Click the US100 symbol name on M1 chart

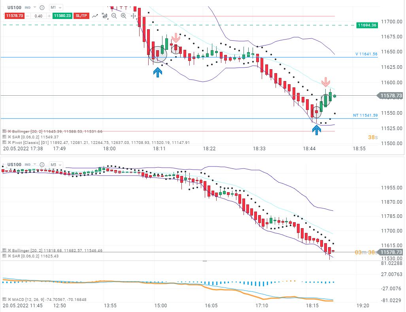click(x=14, y=8)
